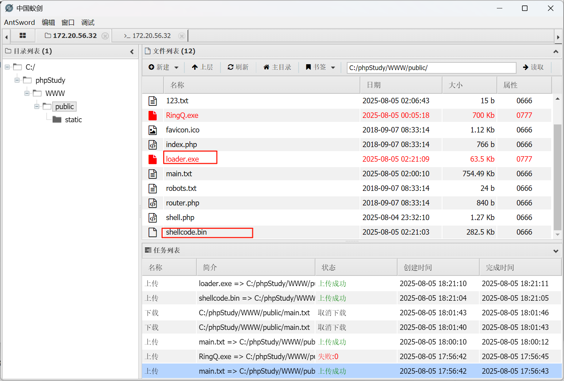Click the shell.php code file icon
Image resolution: width=564 pixels, height=381 pixels.
pos(153,218)
